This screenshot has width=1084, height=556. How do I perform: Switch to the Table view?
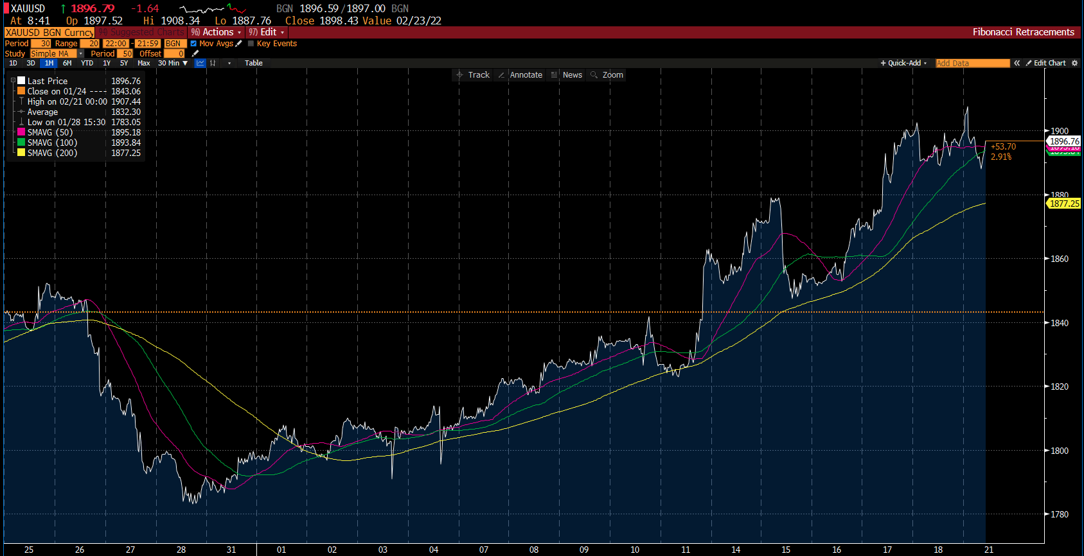pyautogui.click(x=253, y=63)
